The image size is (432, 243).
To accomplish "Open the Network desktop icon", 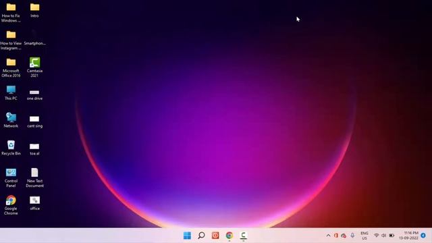I will coord(11,120).
